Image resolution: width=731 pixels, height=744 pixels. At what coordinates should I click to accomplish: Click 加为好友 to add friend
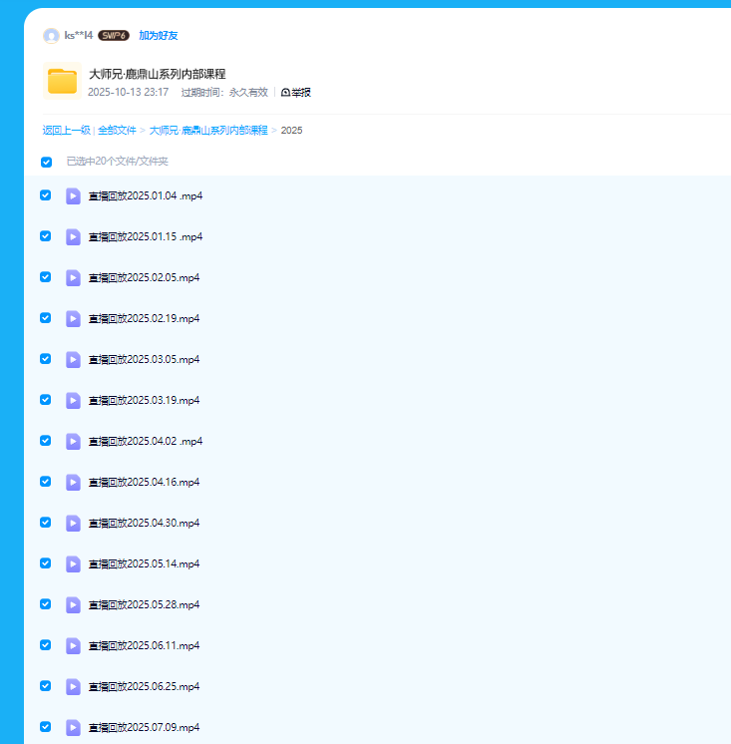coord(158,36)
